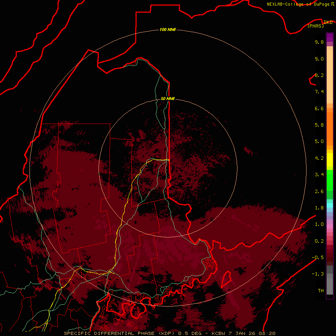Click the 1.0 value on color scale
The height and width of the screenshot is (336, 336).
click(319, 224)
